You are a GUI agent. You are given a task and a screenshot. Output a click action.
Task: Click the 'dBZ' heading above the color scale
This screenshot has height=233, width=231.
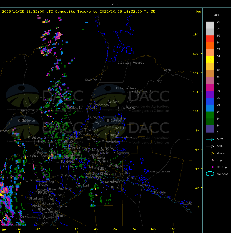pos(217,15)
